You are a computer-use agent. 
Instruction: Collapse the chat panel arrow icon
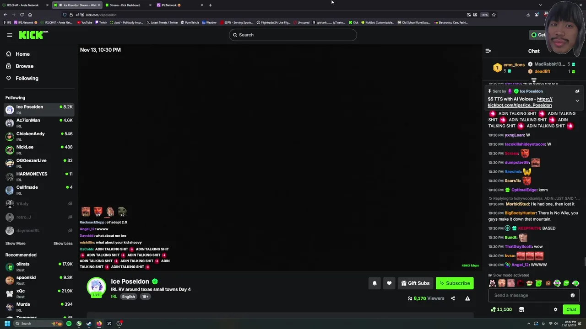coord(488,51)
